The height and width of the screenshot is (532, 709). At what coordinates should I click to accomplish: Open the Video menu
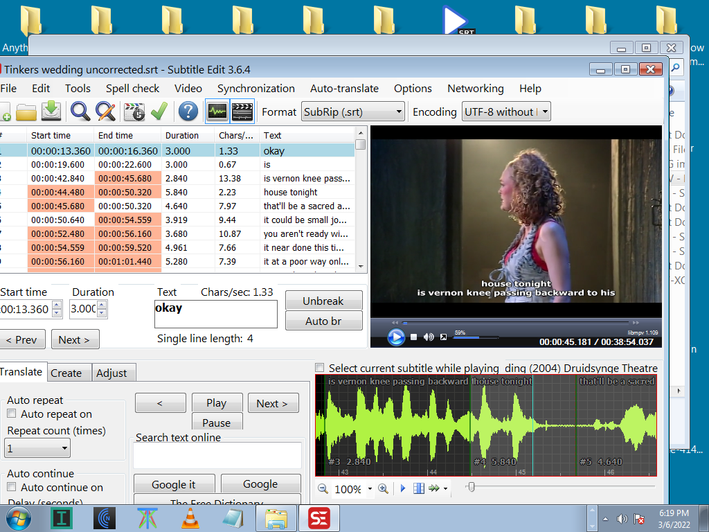click(188, 89)
